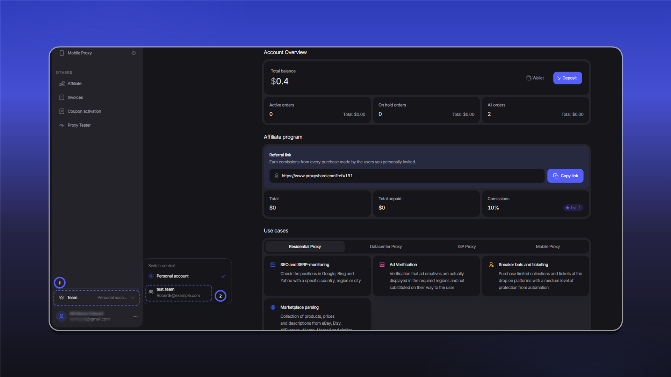Open the Active orders card
The height and width of the screenshot is (377, 671).
317,110
